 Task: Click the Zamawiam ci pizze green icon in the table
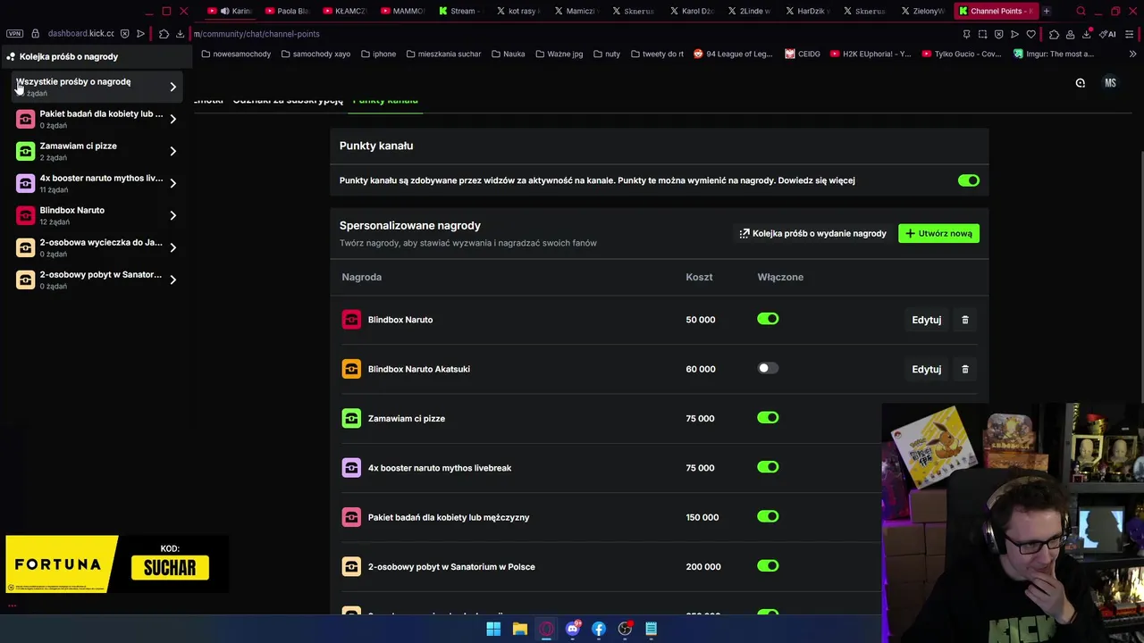(x=351, y=418)
